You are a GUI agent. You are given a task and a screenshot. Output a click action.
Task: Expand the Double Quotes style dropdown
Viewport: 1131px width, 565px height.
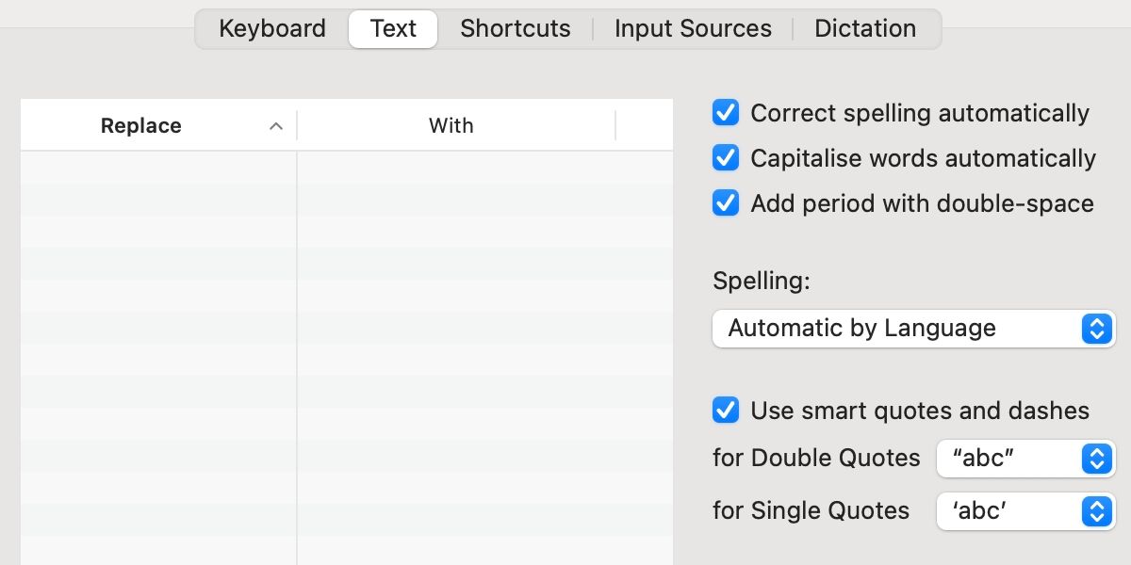point(1025,459)
